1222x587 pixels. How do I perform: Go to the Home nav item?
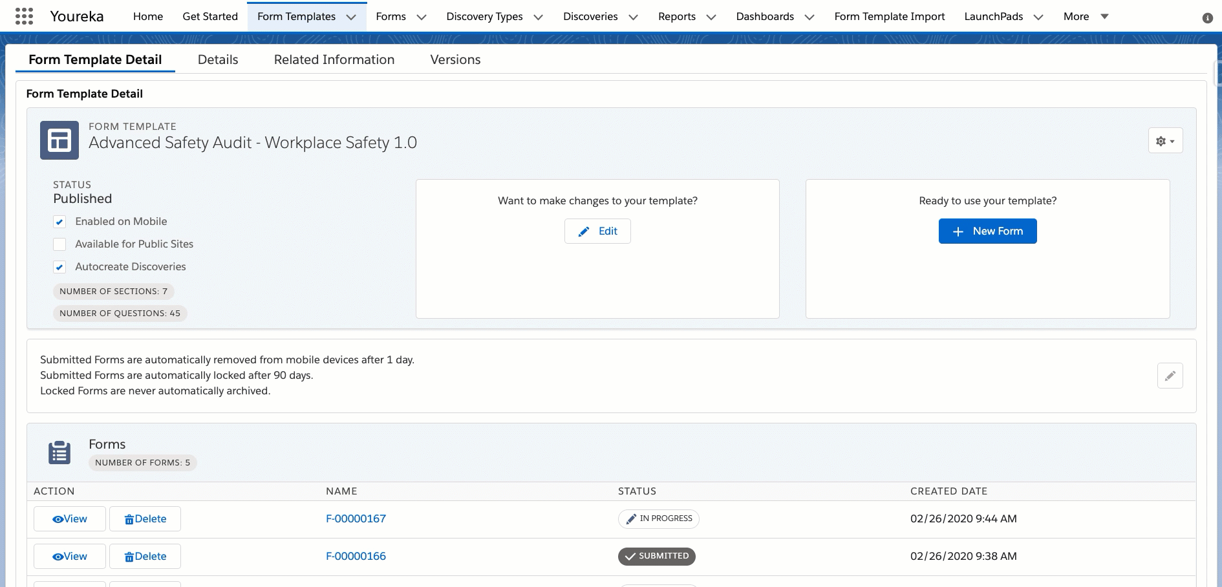point(148,16)
